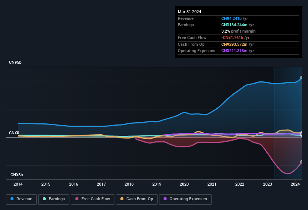Click the Mar 31 2024 tooltip date

tap(189, 12)
